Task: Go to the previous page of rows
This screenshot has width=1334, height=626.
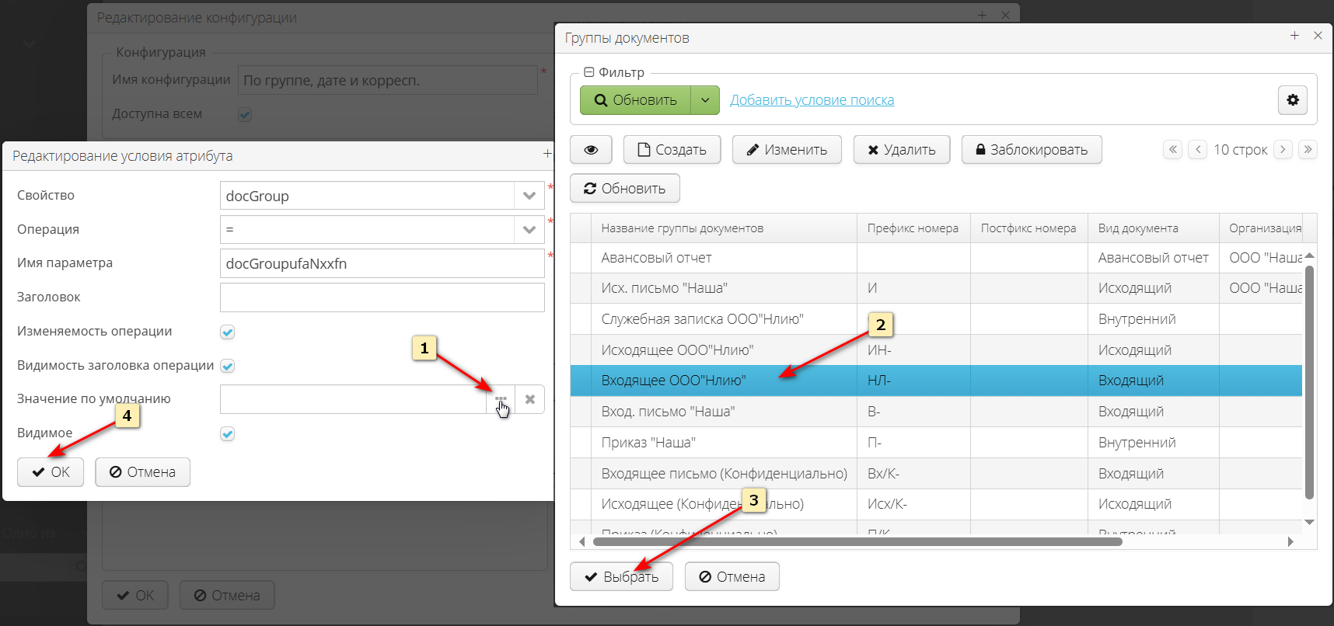Action: point(1198,149)
